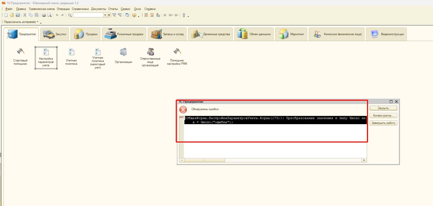Click Закрыть in the error dialog
Screen dimensions: 433x206
pyautogui.click(x=383, y=108)
